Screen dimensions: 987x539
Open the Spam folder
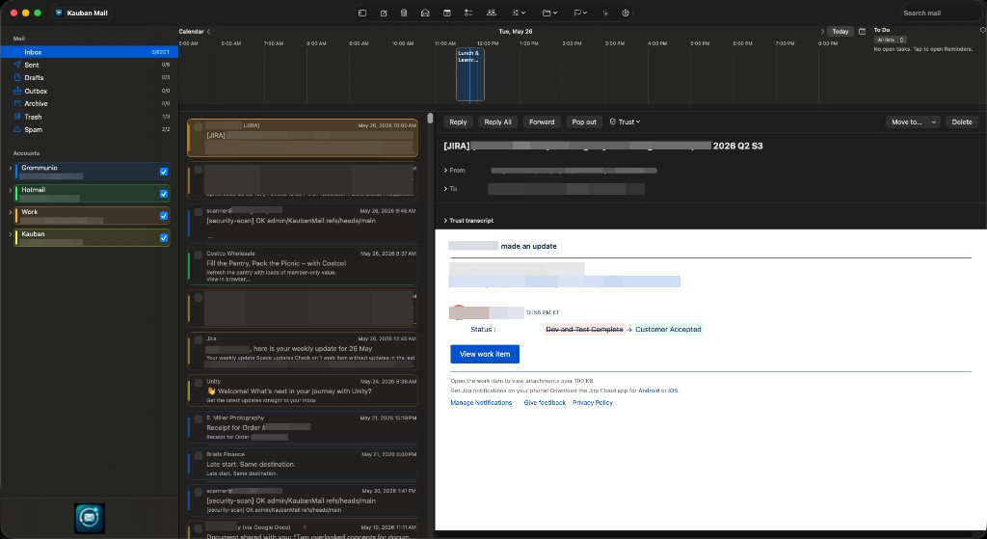pos(90,130)
